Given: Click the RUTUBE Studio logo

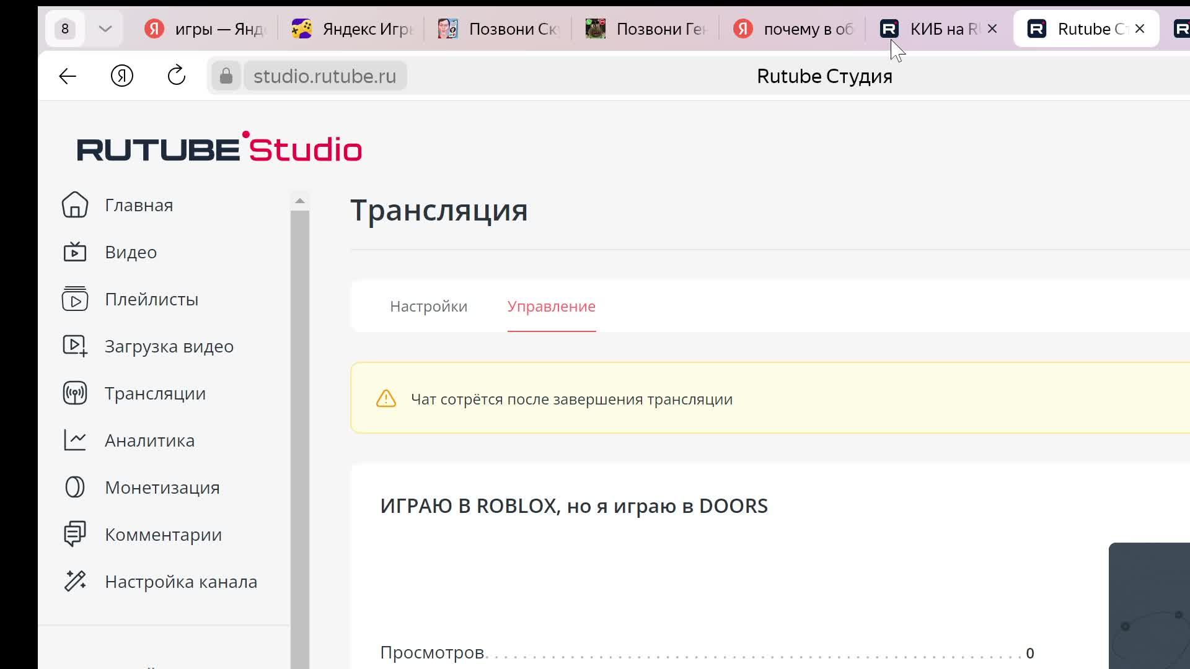Looking at the screenshot, I should pyautogui.click(x=219, y=147).
